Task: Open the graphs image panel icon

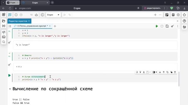Action: pos(173,15)
